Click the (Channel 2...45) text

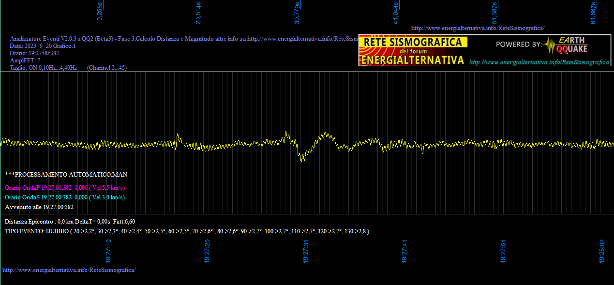pyautogui.click(x=107, y=68)
